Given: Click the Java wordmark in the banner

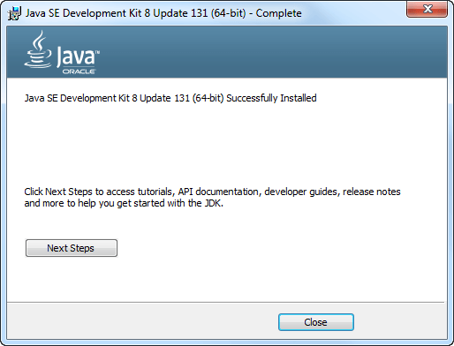Looking at the screenshot, I should click(x=76, y=56).
